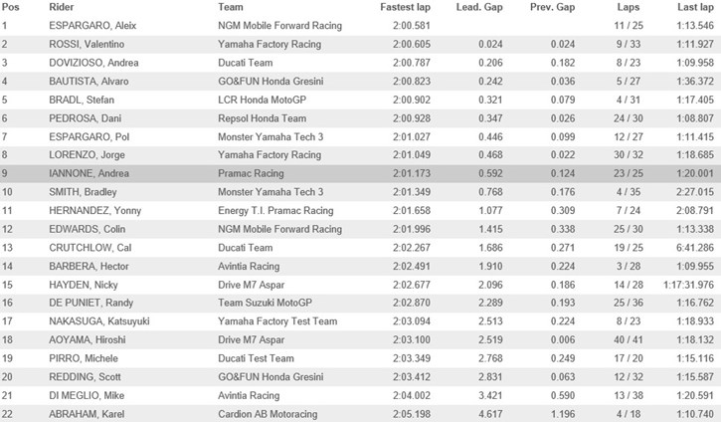This screenshot has width=721, height=422.
Task: Click Repsol Honda Team entry
Action: pos(263,118)
